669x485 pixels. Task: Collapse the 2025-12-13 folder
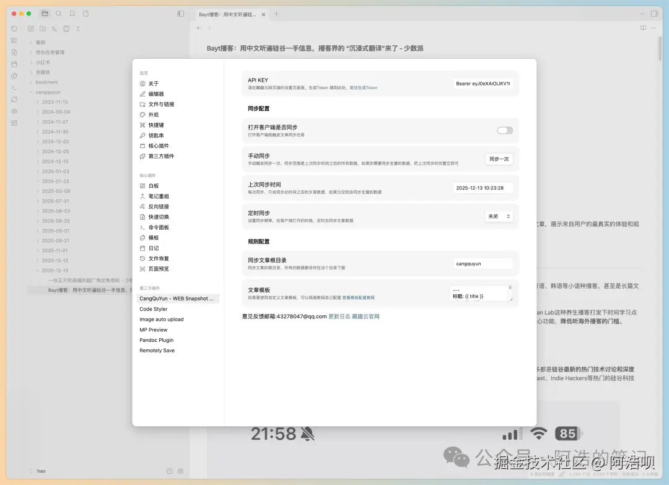click(x=55, y=271)
